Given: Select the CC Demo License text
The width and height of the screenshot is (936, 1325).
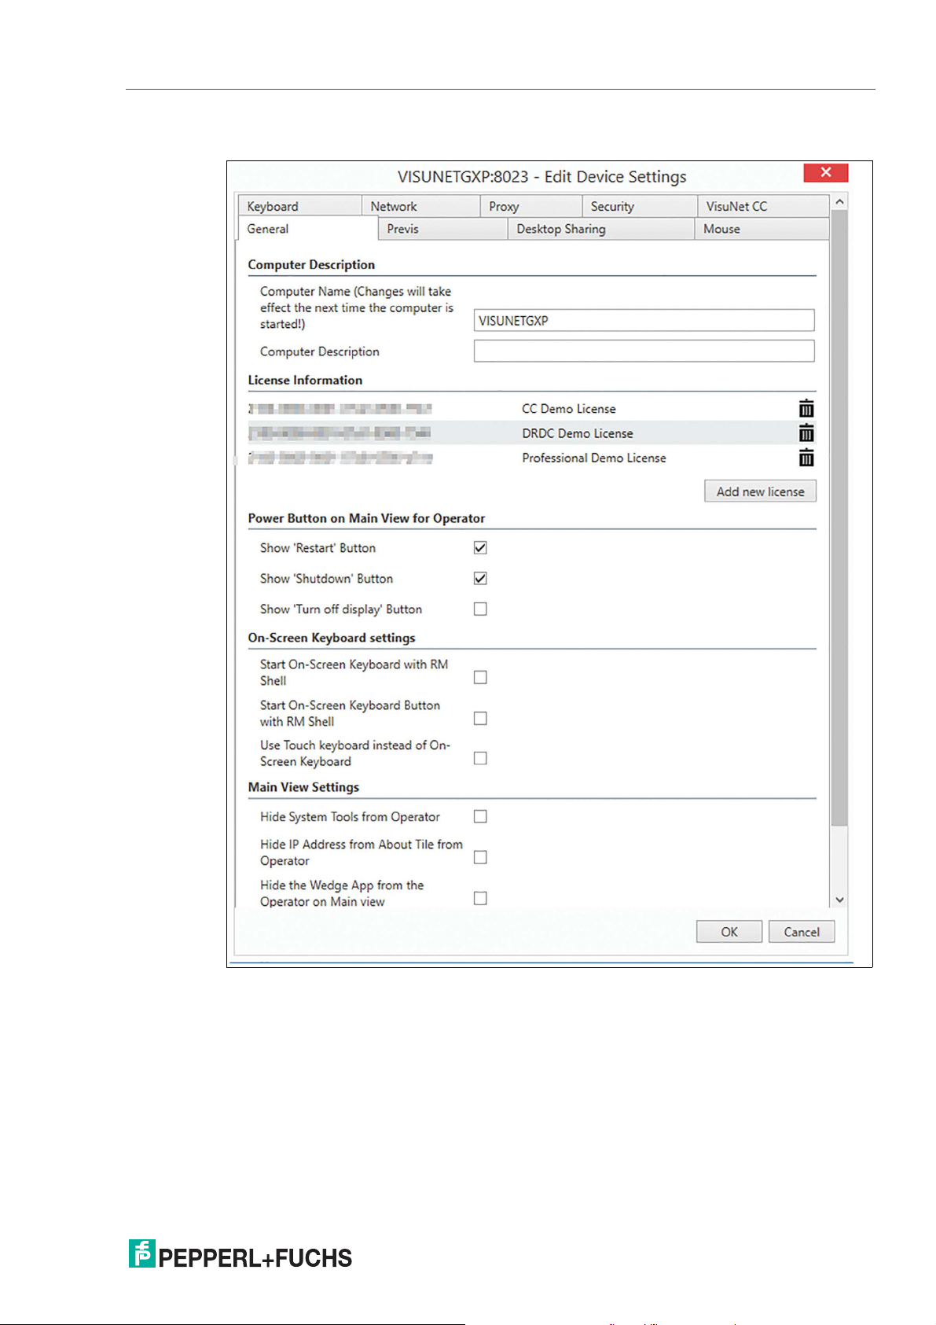Looking at the screenshot, I should pos(569,409).
